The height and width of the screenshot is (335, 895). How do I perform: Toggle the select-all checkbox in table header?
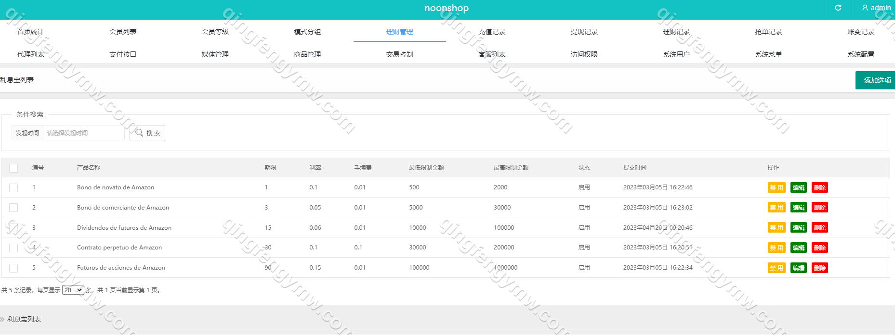13,168
